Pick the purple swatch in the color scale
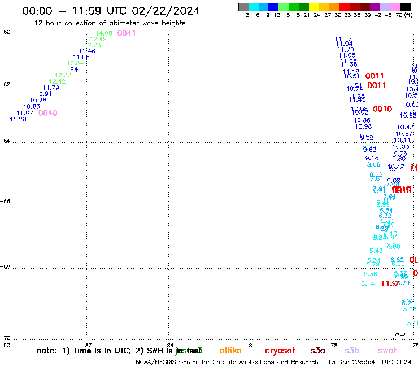The image size is (418, 367). [x=375, y=7]
